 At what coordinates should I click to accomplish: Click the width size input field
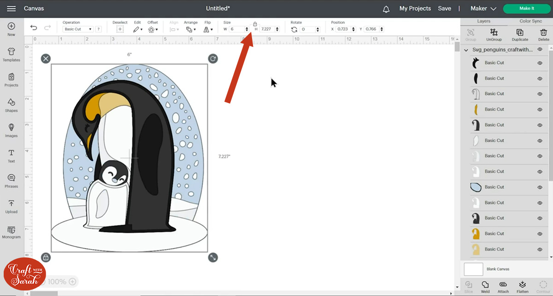click(x=237, y=29)
